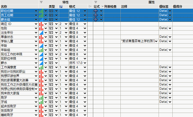Click the 123 data type icon for 现职位年限
193x117 pixels.
pyautogui.click(x=51, y=59)
